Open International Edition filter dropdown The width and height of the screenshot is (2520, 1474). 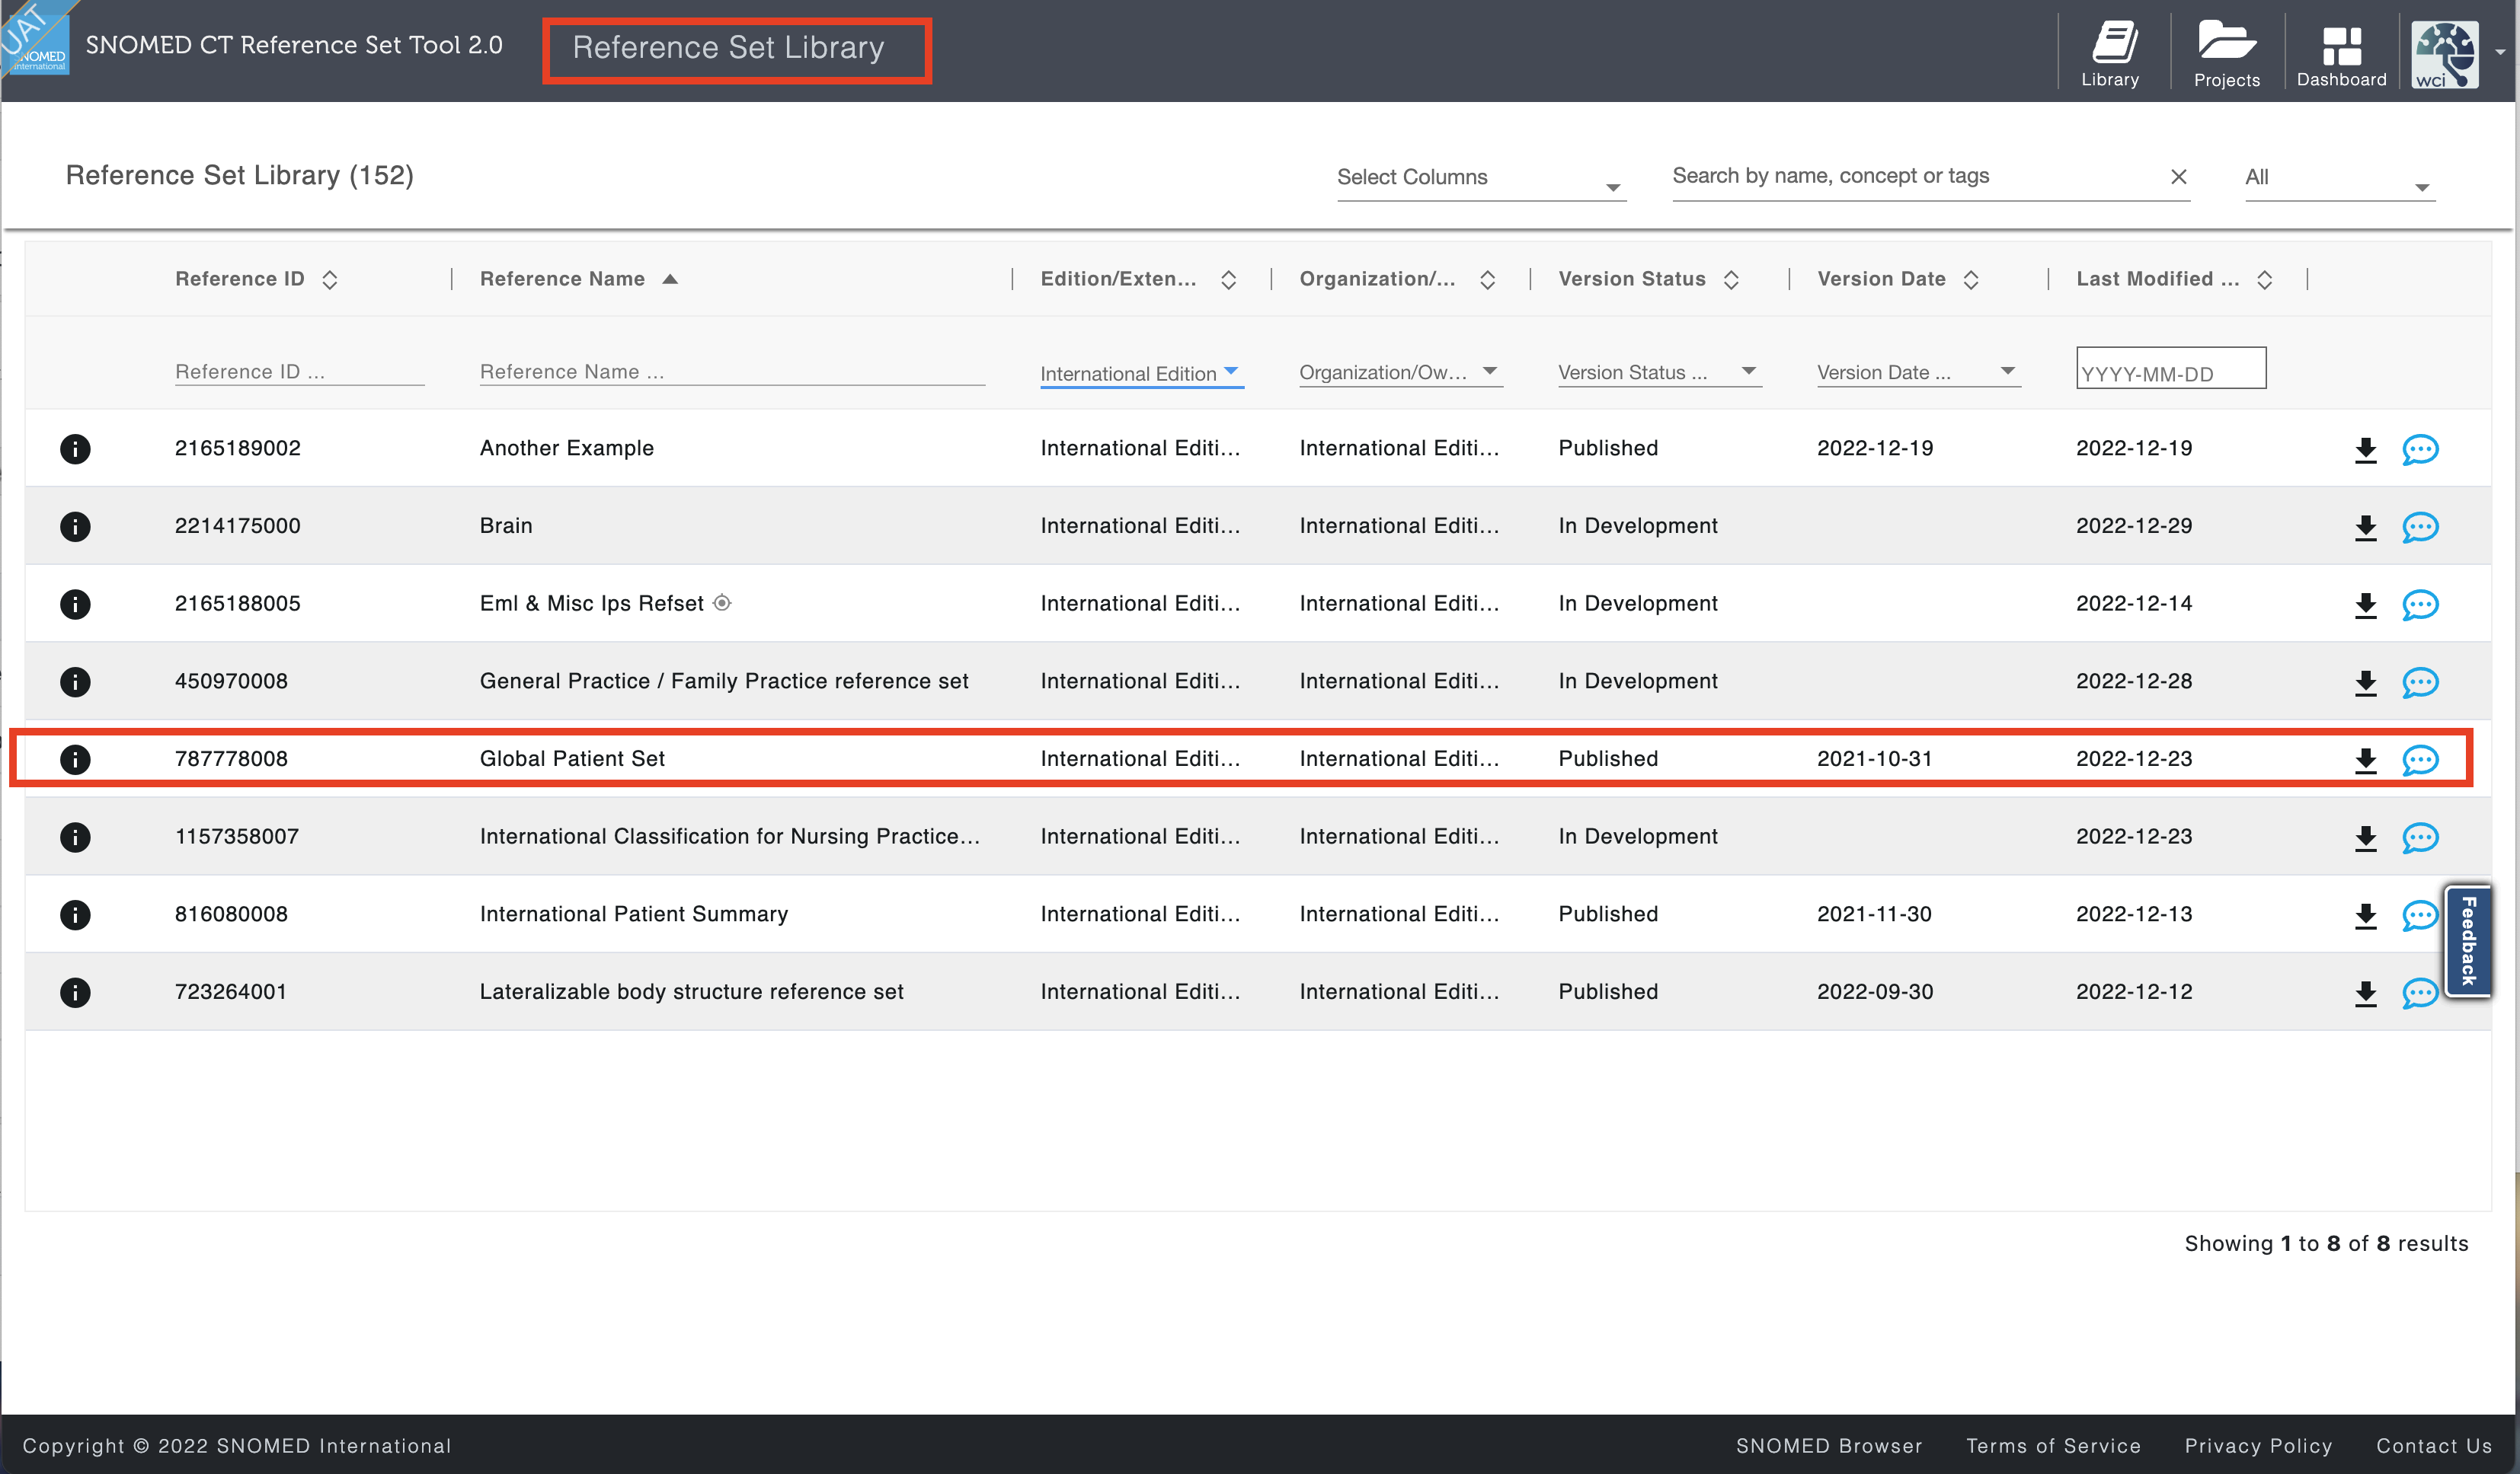click(x=1141, y=373)
